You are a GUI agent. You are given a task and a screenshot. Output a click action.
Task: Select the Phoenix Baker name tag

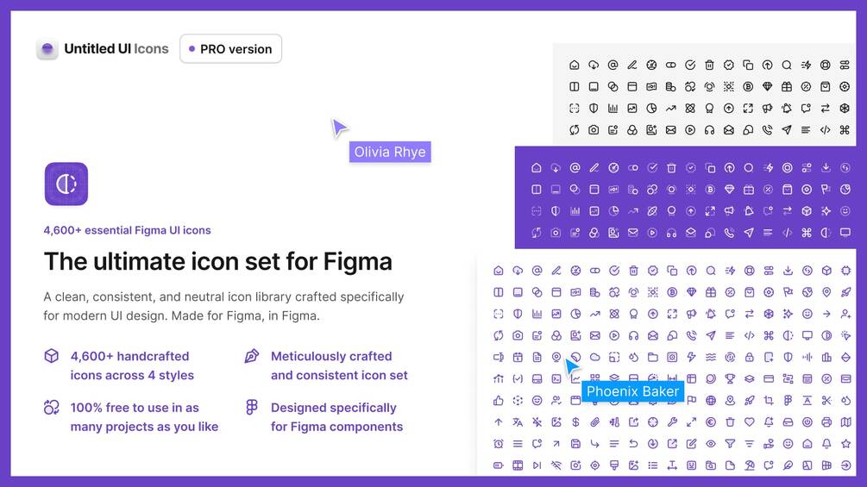pyautogui.click(x=632, y=391)
